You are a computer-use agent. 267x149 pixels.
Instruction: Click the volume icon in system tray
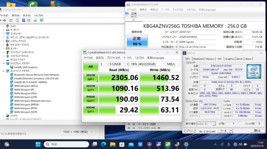[x=240, y=144]
